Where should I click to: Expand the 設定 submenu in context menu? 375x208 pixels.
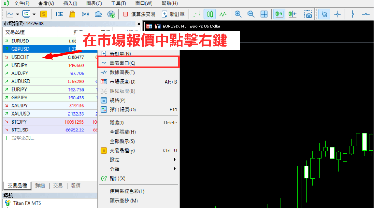coord(138,160)
